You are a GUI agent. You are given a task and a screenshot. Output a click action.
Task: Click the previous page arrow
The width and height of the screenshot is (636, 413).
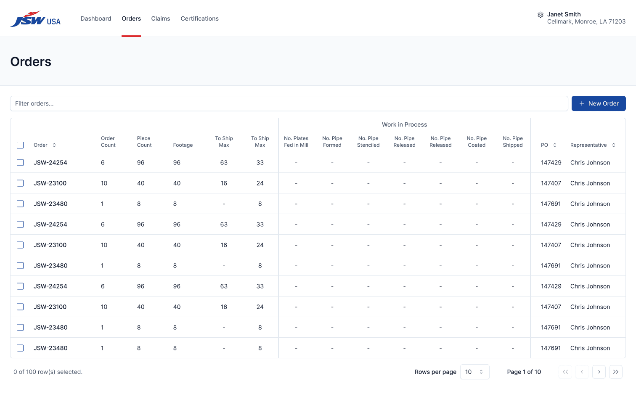coord(582,372)
